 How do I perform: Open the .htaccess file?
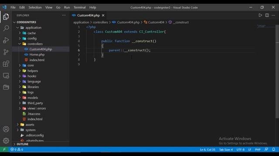click(34, 114)
